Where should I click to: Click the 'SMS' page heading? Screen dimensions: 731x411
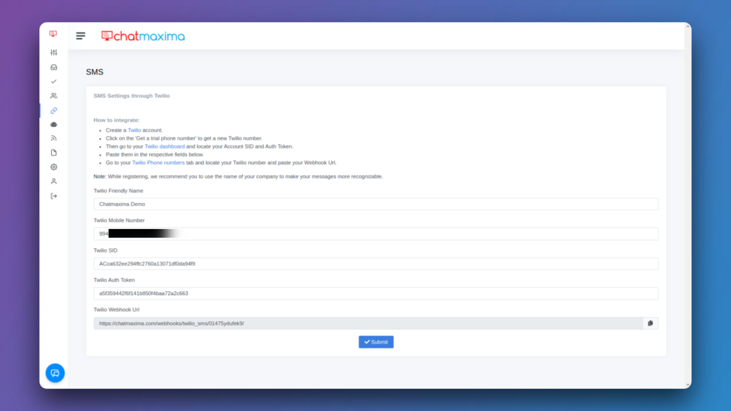tap(94, 72)
